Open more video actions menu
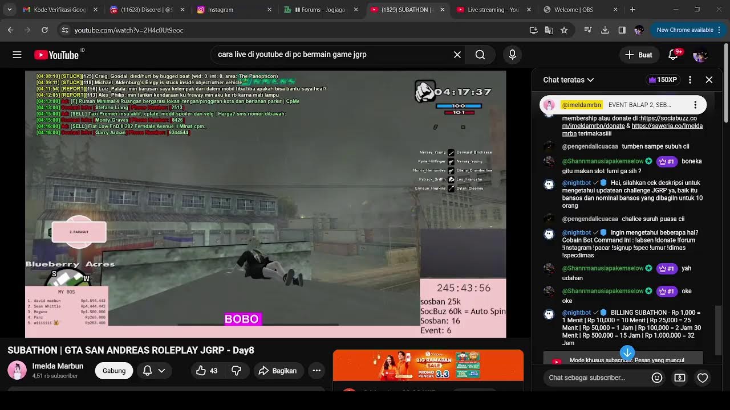The image size is (730, 410). click(317, 371)
